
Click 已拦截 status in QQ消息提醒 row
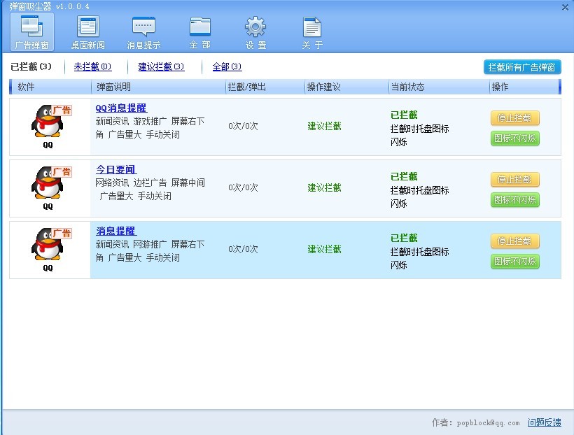point(404,115)
